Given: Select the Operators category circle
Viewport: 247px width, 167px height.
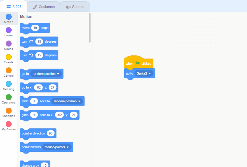Looking at the screenshot, I should (9, 97).
